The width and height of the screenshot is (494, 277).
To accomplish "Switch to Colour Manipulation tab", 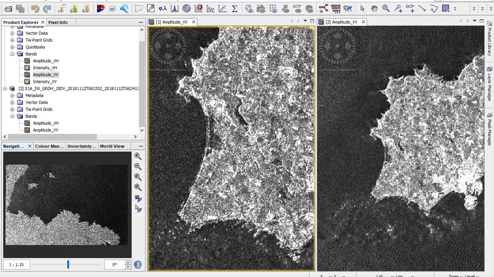I will click(49, 146).
